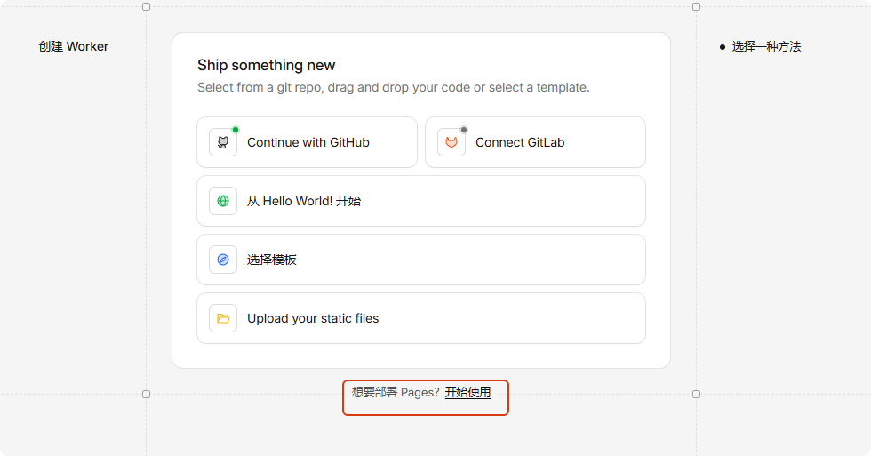This screenshot has width=871, height=456.
Task: Click the green globe Hello World icon
Action: (x=223, y=201)
